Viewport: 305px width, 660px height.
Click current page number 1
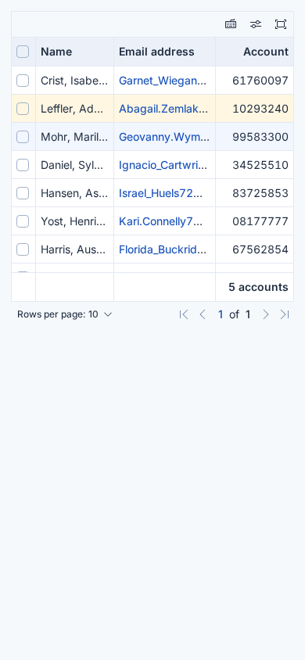coord(221,314)
